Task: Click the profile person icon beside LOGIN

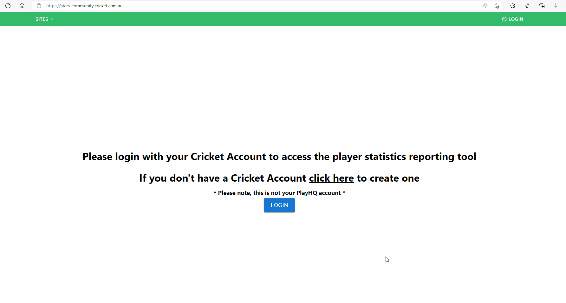Action: [x=504, y=19]
